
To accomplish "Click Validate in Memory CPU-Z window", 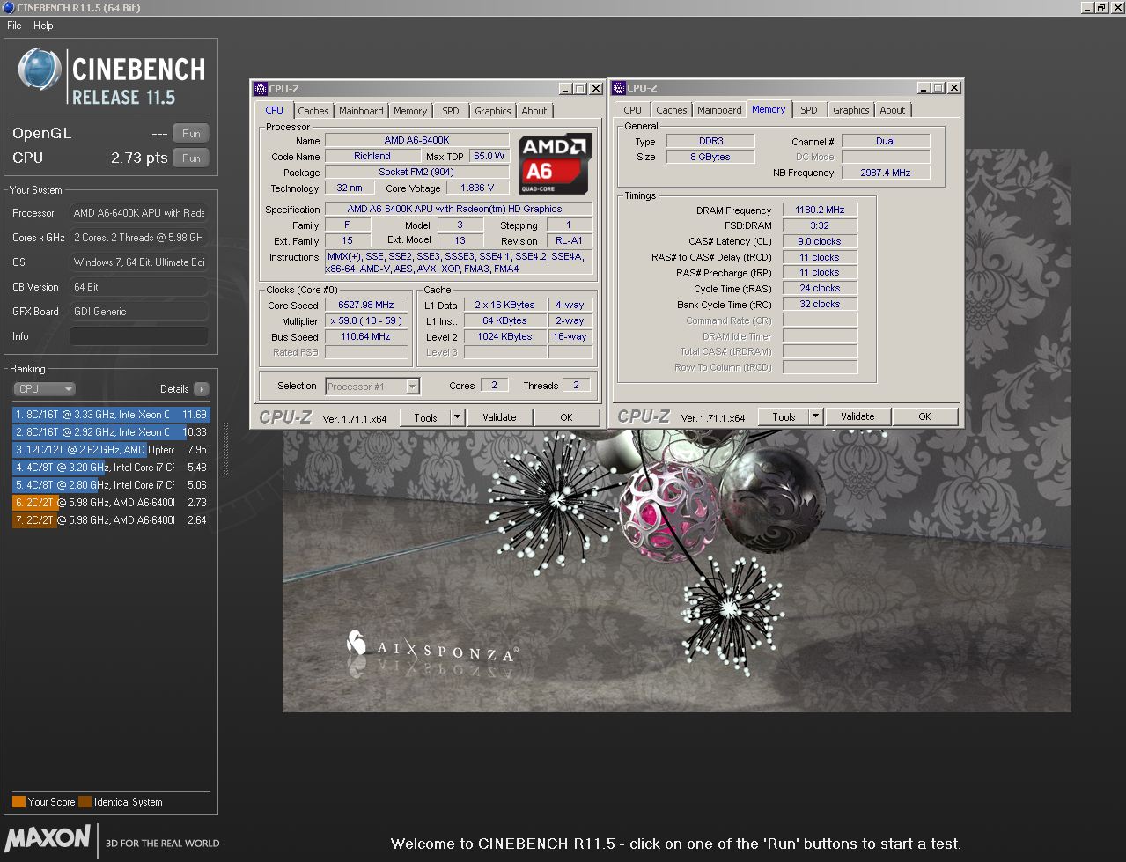I will pyautogui.click(x=857, y=416).
